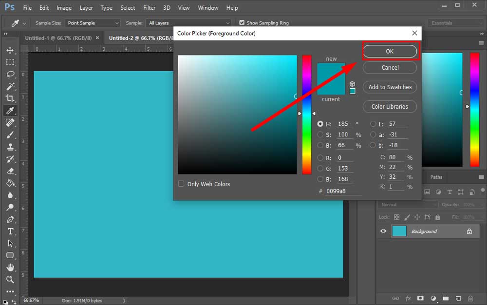
Task: Select the Pen tool
Action: click(10, 219)
